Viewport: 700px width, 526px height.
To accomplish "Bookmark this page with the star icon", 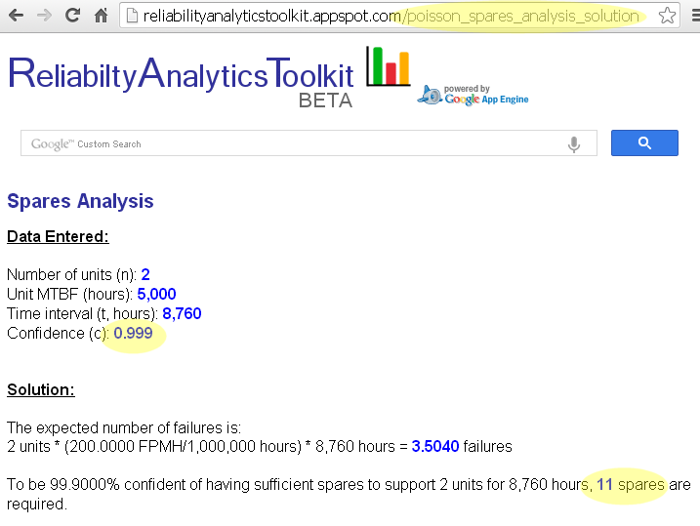I will pyautogui.click(x=667, y=16).
